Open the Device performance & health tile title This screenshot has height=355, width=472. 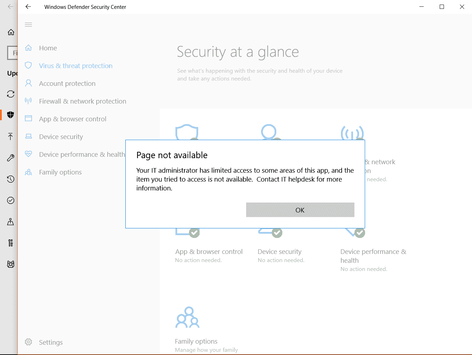point(373,256)
